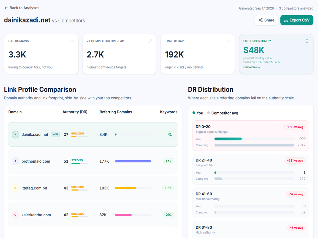
Task: Click the dollar icon on Est. Opportunity card
Action: click(307, 41)
